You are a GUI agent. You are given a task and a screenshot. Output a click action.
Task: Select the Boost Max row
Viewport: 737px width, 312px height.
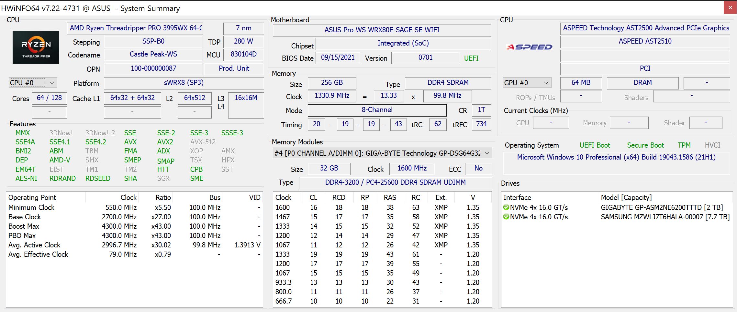(134, 226)
